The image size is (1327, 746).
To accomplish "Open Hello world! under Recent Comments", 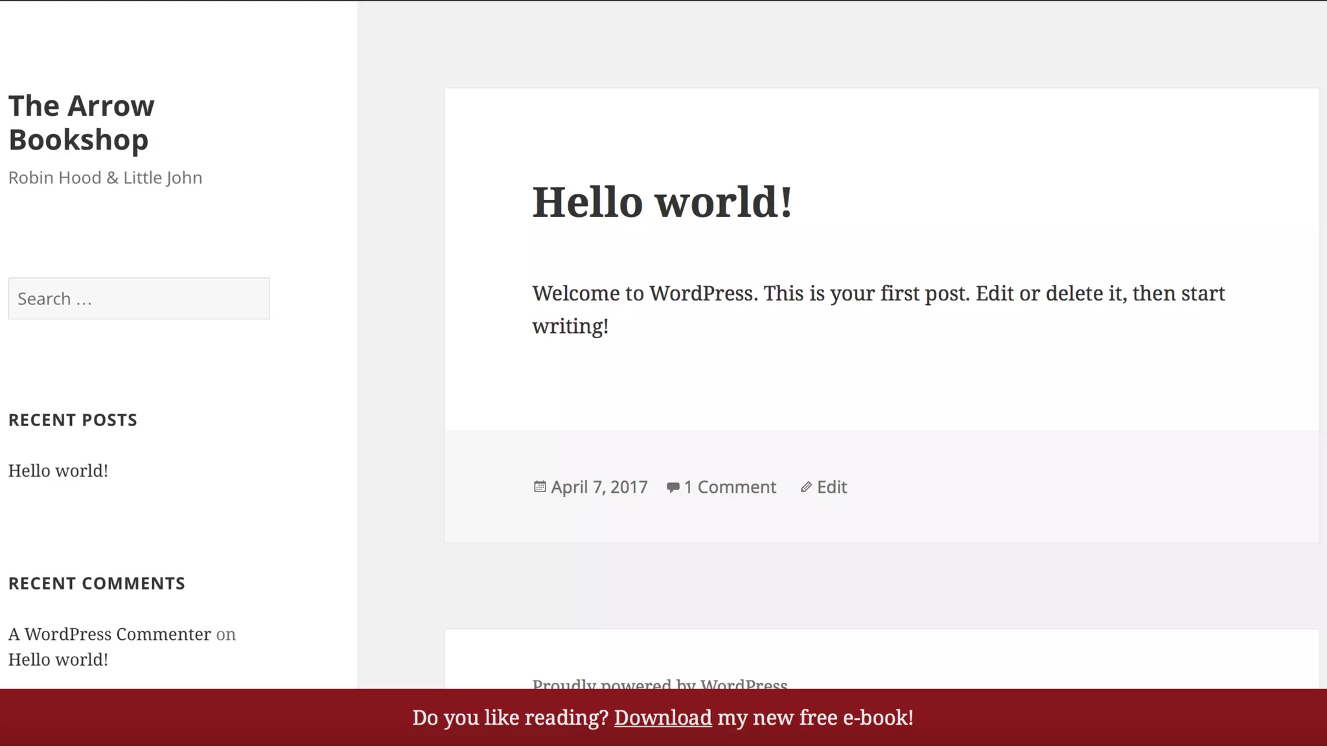I will [x=58, y=659].
